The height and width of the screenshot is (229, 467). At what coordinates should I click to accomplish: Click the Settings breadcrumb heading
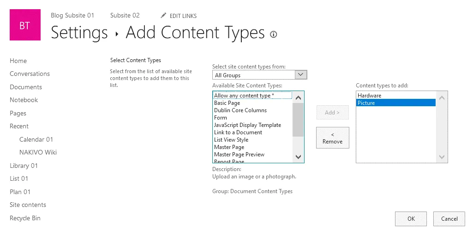(x=79, y=33)
